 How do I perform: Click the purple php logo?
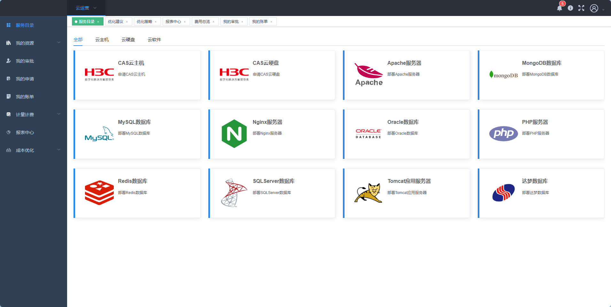click(x=504, y=134)
